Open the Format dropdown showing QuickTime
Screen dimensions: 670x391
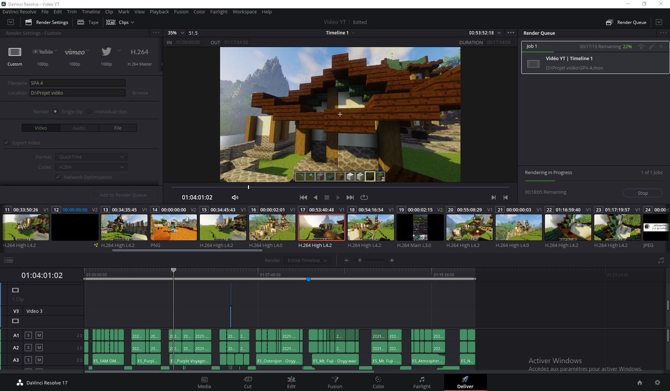click(x=92, y=157)
